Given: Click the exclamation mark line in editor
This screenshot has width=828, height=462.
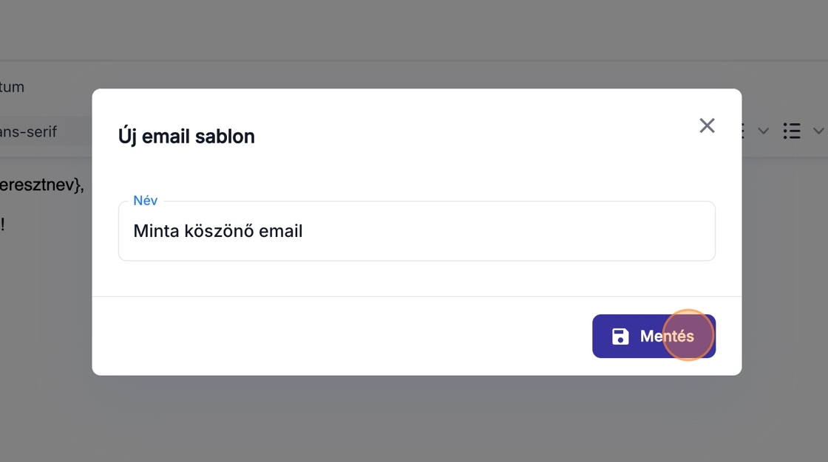Looking at the screenshot, I should (x=3, y=225).
